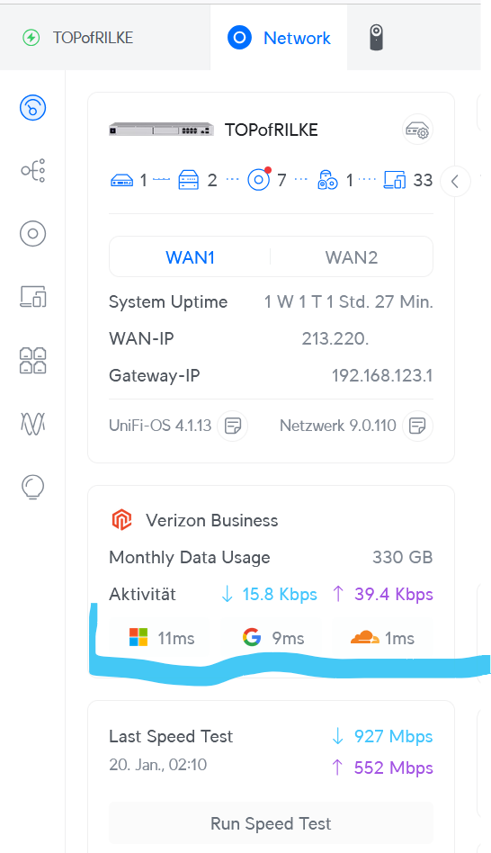The height and width of the screenshot is (853, 491).
Task: Open the Protect camera application tab
Action: pyautogui.click(x=376, y=38)
